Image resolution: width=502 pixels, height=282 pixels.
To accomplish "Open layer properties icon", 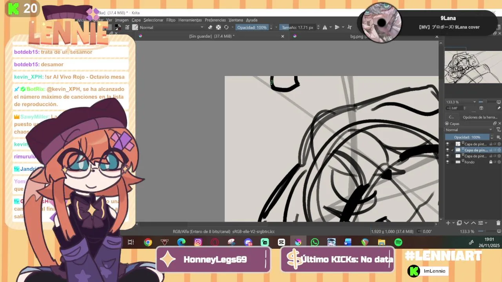I will (481, 223).
